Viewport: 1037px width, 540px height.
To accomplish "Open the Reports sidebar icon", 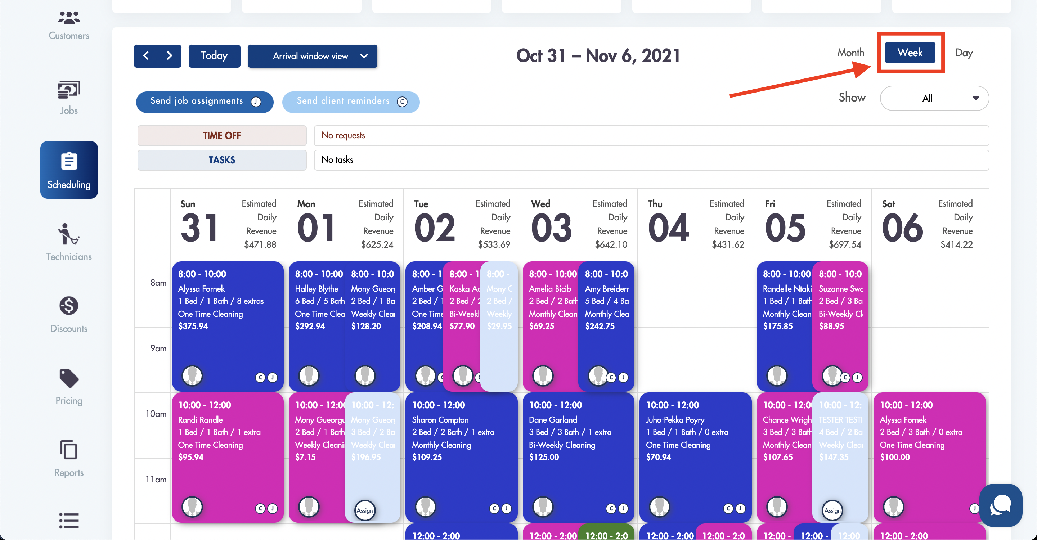I will (x=69, y=450).
